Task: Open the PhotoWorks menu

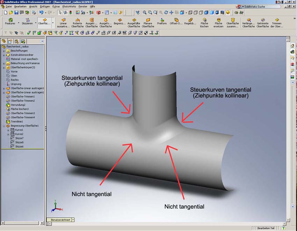Action: click(69, 6)
